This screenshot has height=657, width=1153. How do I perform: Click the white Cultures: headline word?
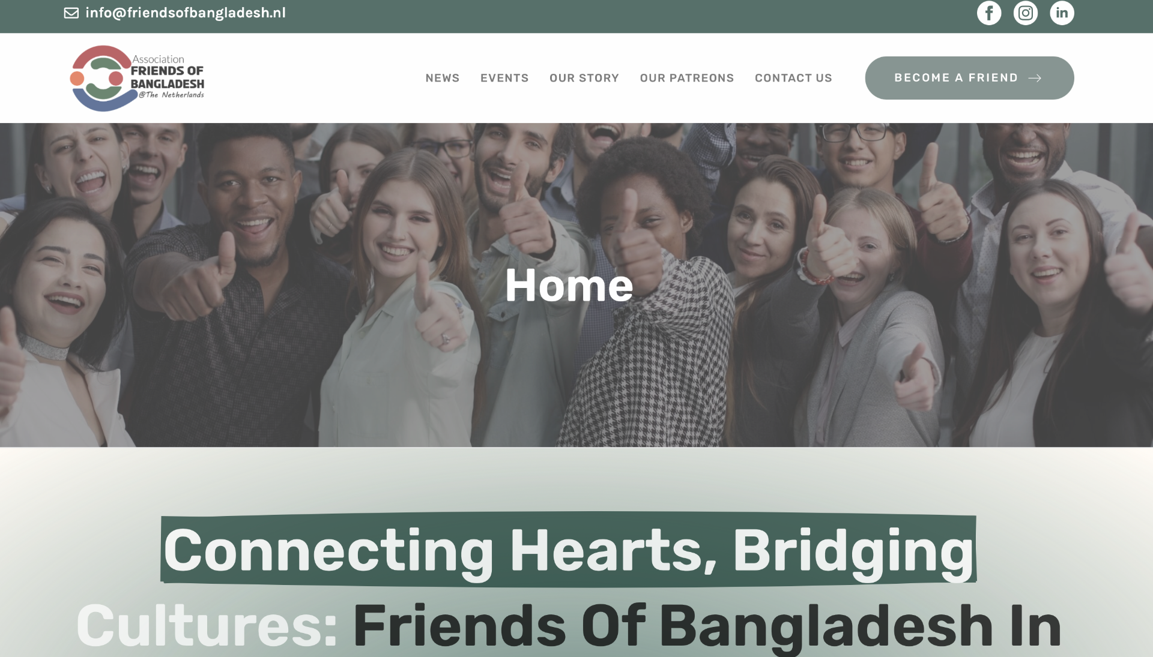tap(207, 626)
